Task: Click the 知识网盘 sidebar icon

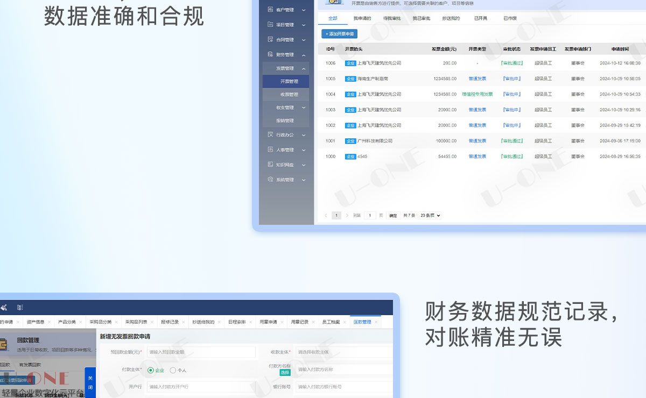Action: (271, 165)
